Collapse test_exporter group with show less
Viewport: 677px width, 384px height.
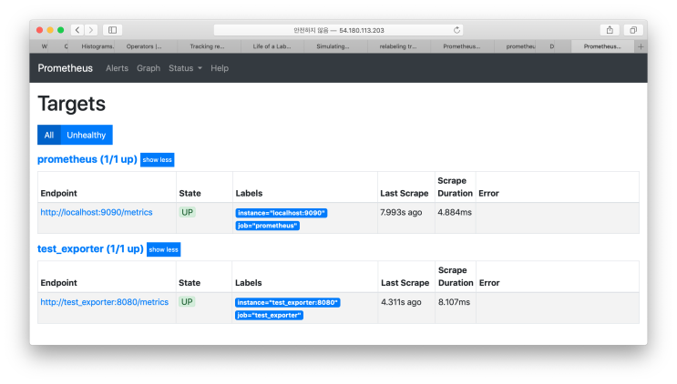click(164, 249)
